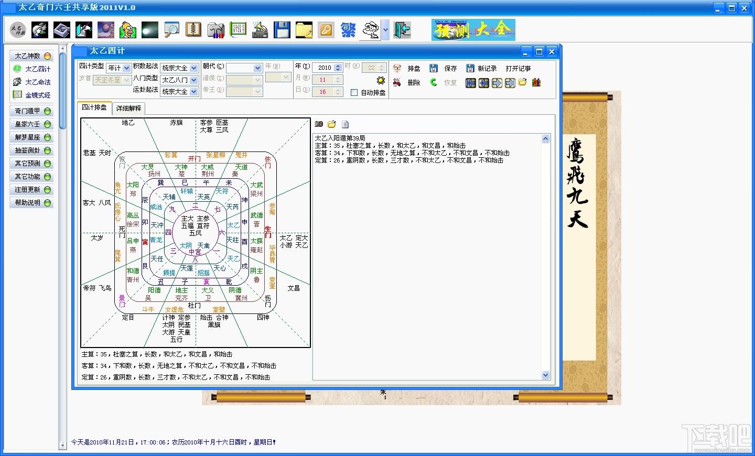Select 解梦星座 in the sidebar

32,137
